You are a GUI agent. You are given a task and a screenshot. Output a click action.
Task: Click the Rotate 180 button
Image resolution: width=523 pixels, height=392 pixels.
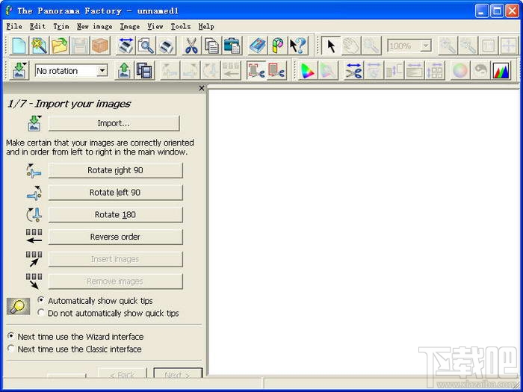tap(115, 215)
